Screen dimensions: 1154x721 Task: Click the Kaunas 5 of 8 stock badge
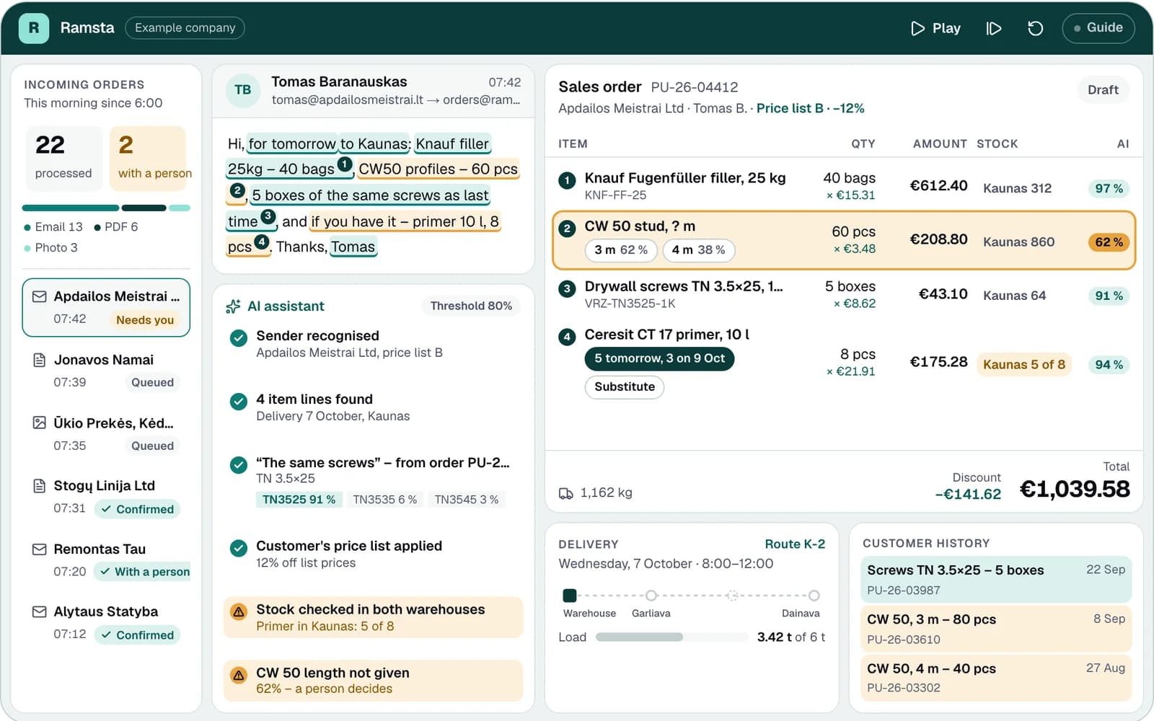point(1024,365)
